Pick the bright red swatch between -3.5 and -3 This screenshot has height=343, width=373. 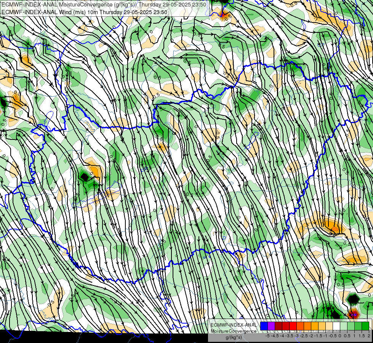pyautogui.click(x=293, y=326)
